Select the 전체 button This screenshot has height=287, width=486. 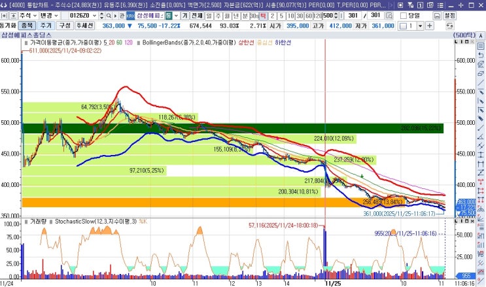coord(197,16)
